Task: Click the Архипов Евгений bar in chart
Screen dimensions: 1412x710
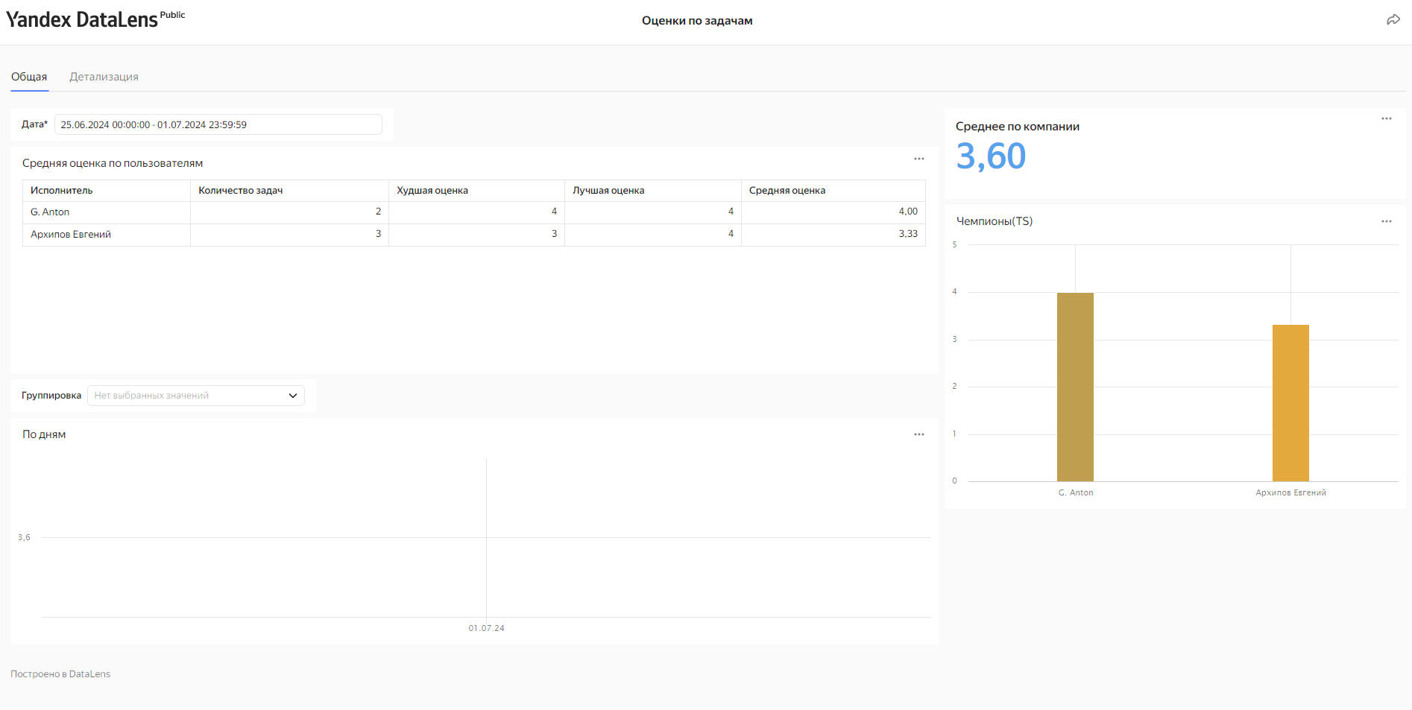Action: tap(1290, 402)
